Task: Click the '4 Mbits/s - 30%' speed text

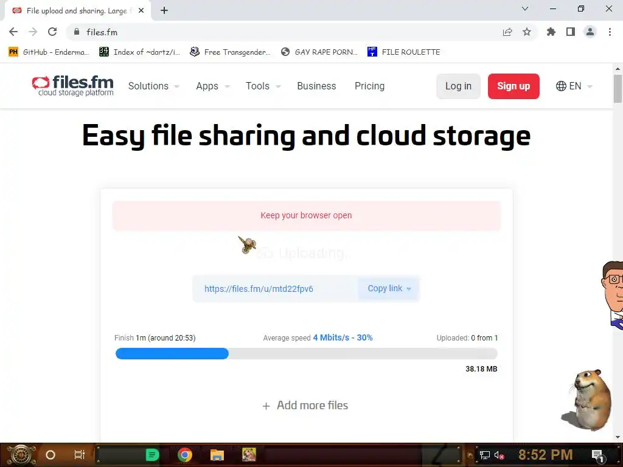Action: click(x=343, y=338)
